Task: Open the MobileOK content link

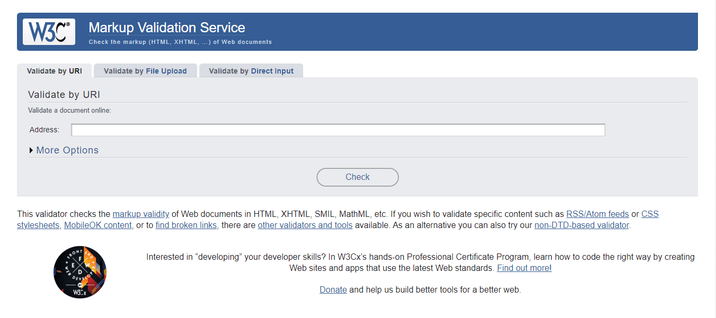Action: pyautogui.click(x=98, y=225)
